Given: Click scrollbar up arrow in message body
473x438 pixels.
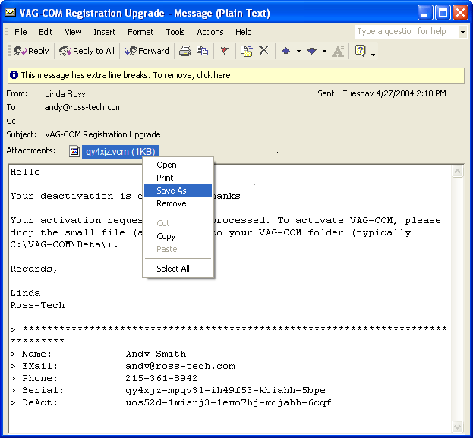Looking at the screenshot, I should pyautogui.click(x=458, y=172).
